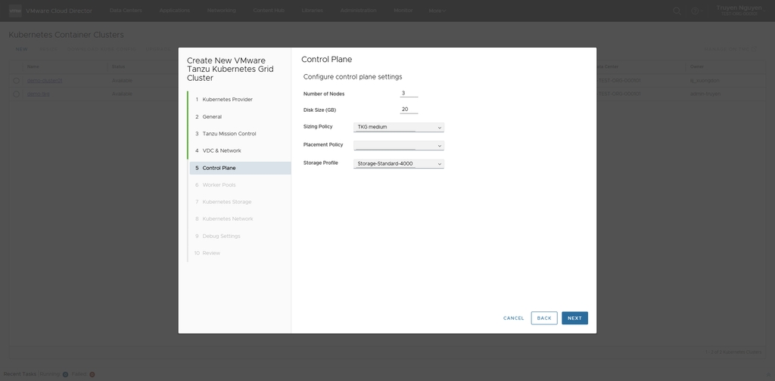This screenshot has height=381, width=775.
Task: Select radio button for second cluster row
Action: (16, 94)
